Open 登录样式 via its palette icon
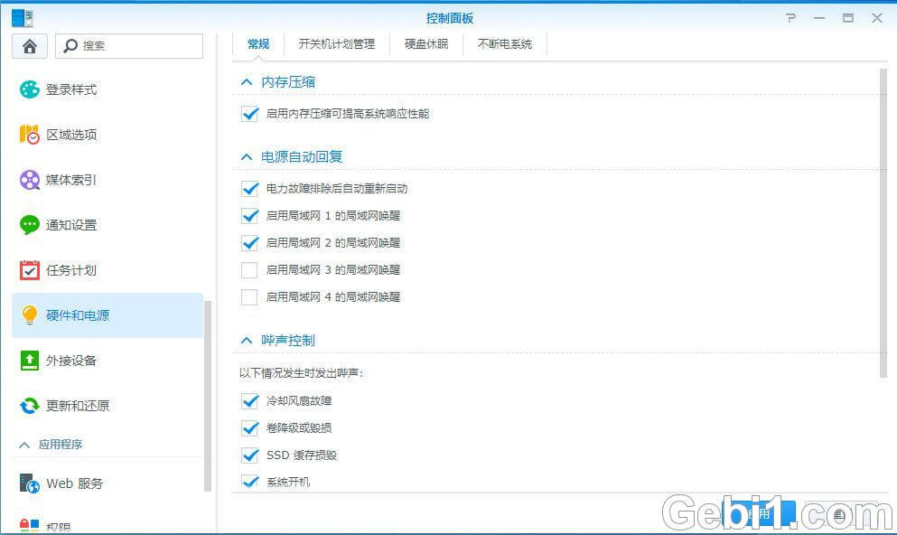 point(30,89)
